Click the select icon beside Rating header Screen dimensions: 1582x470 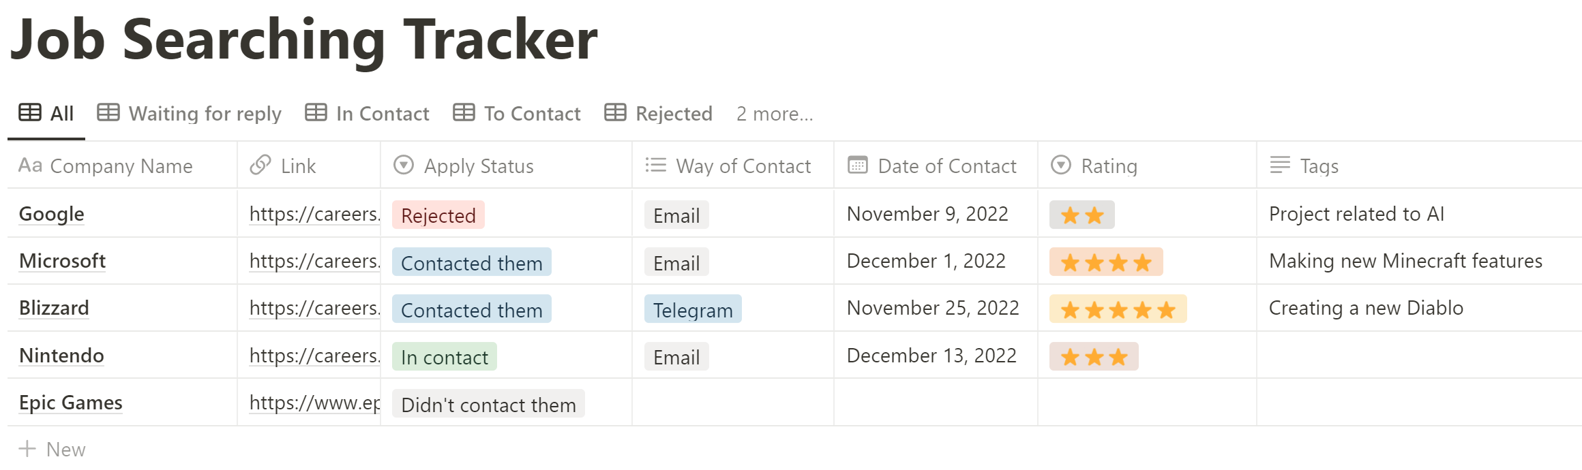[x=1061, y=165]
